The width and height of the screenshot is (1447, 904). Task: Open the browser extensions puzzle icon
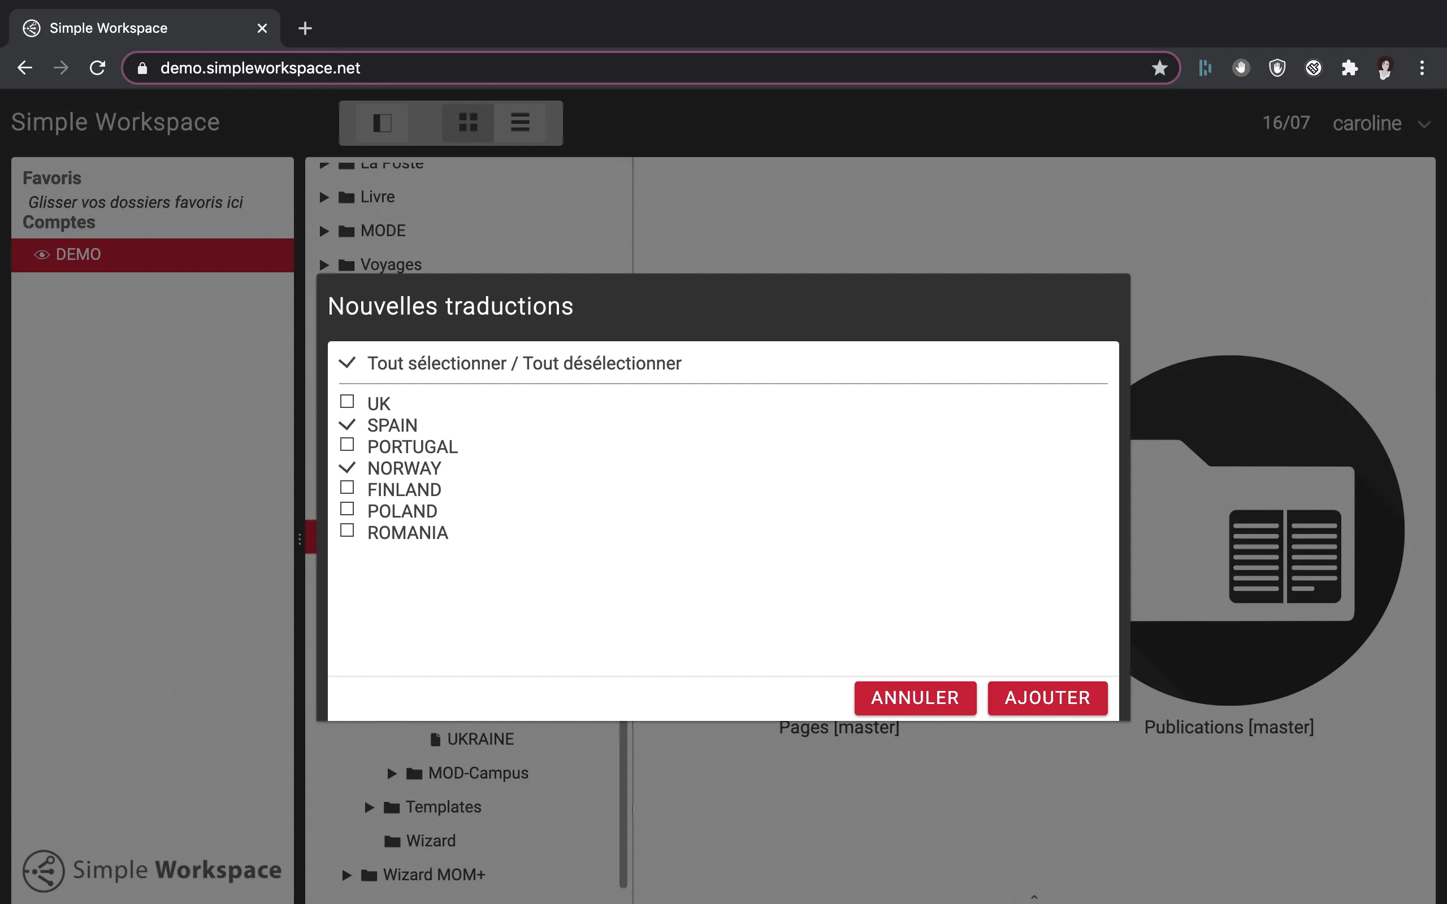tap(1349, 68)
